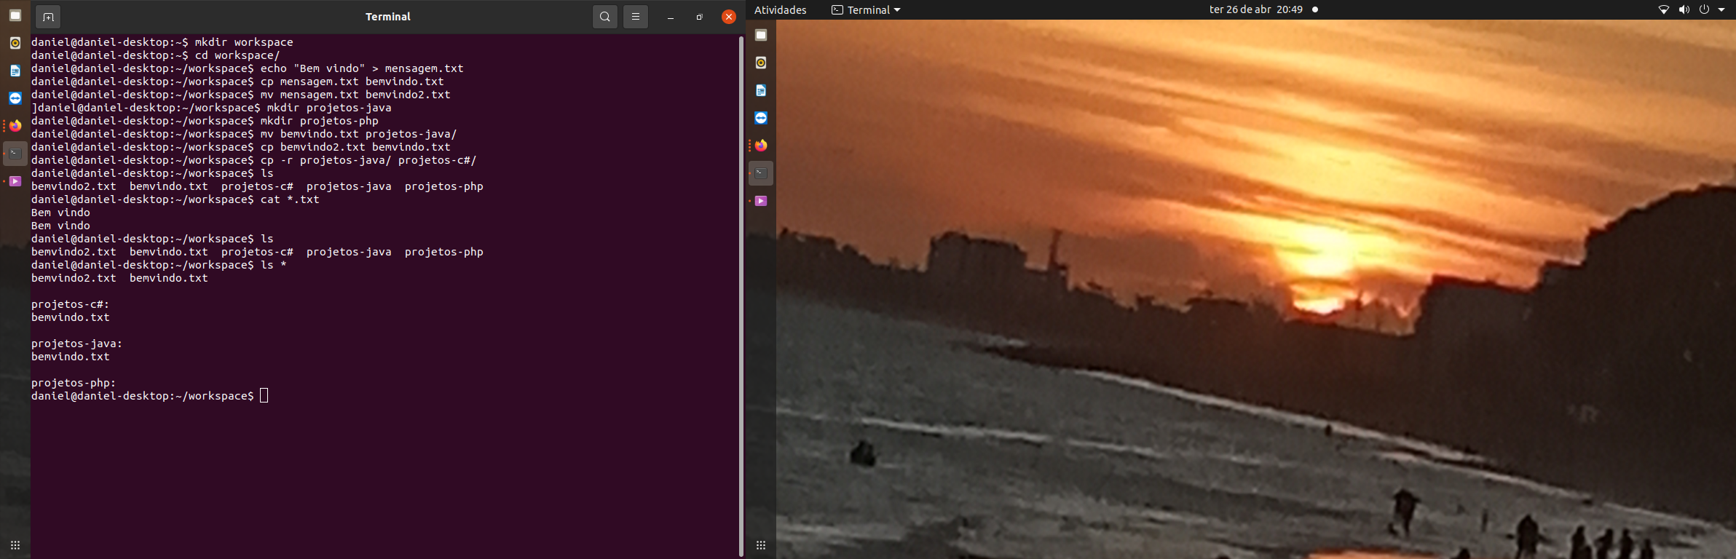Open the purple video app in the dock on the wallpaper screen
Screen dimensions: 1736x559
point(761,201)
